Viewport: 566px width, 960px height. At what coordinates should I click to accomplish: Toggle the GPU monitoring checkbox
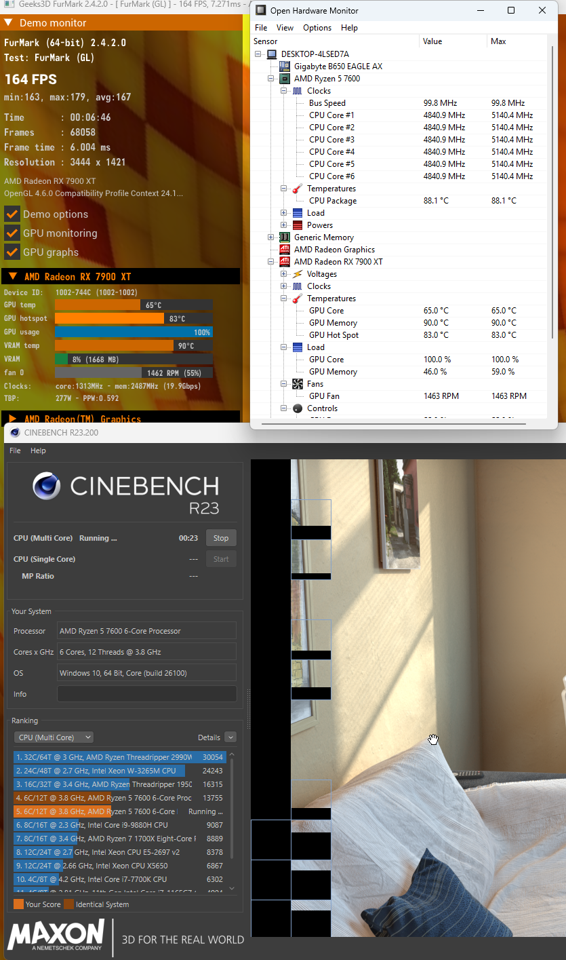coord(12,233)
